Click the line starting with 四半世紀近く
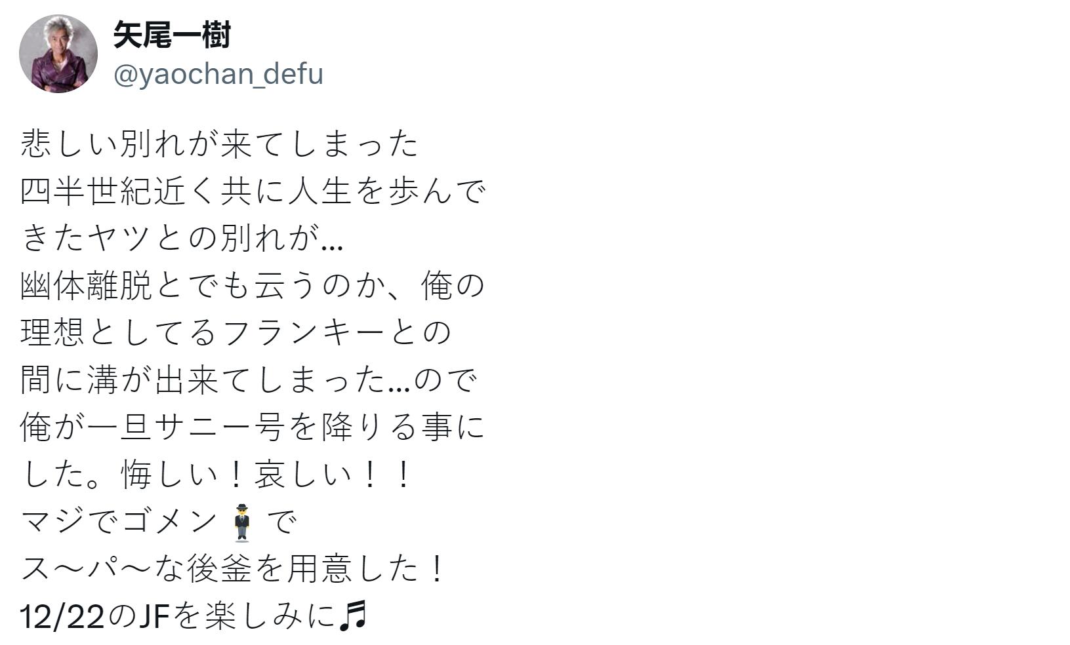Image resolution: width=1070 pixels, height=645 pixels. coord(253,191)
